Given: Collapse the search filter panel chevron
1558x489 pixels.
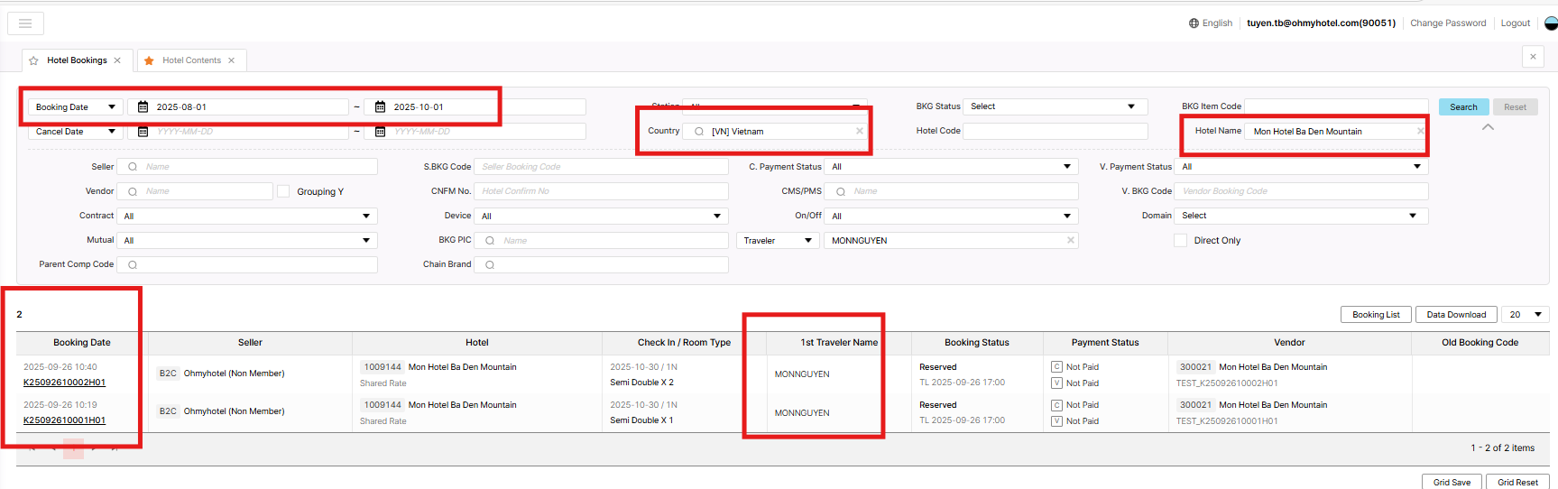Looking at the screenshot, I should tap(1488, 127).
